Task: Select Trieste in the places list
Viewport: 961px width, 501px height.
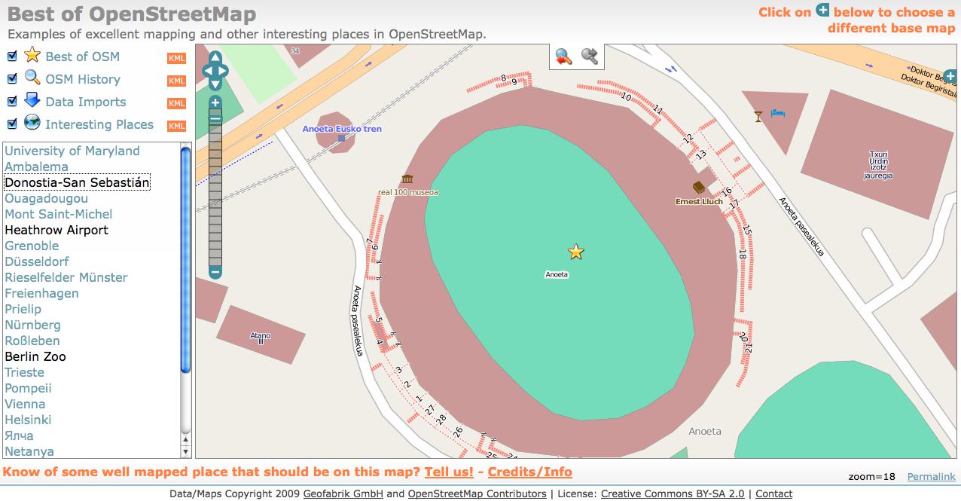Action: coord(25,372)
